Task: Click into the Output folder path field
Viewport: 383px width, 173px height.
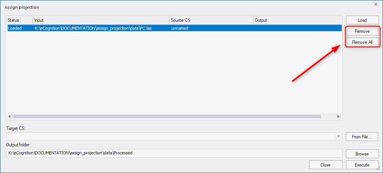Action: pos(174,153)
